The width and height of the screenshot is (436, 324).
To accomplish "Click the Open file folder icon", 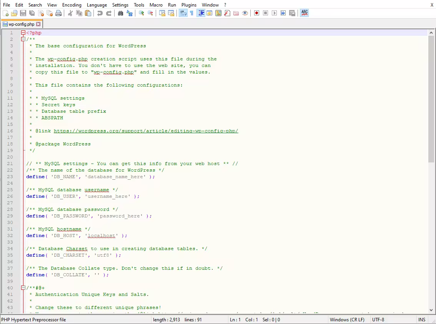I will 14,13.
